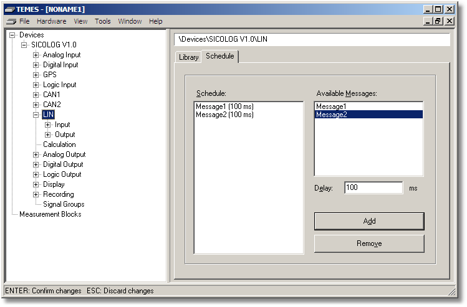The height and width of the screenshot is (307, 467).
Task: Collapse the Devices root node
Action: tap(12, 35)
